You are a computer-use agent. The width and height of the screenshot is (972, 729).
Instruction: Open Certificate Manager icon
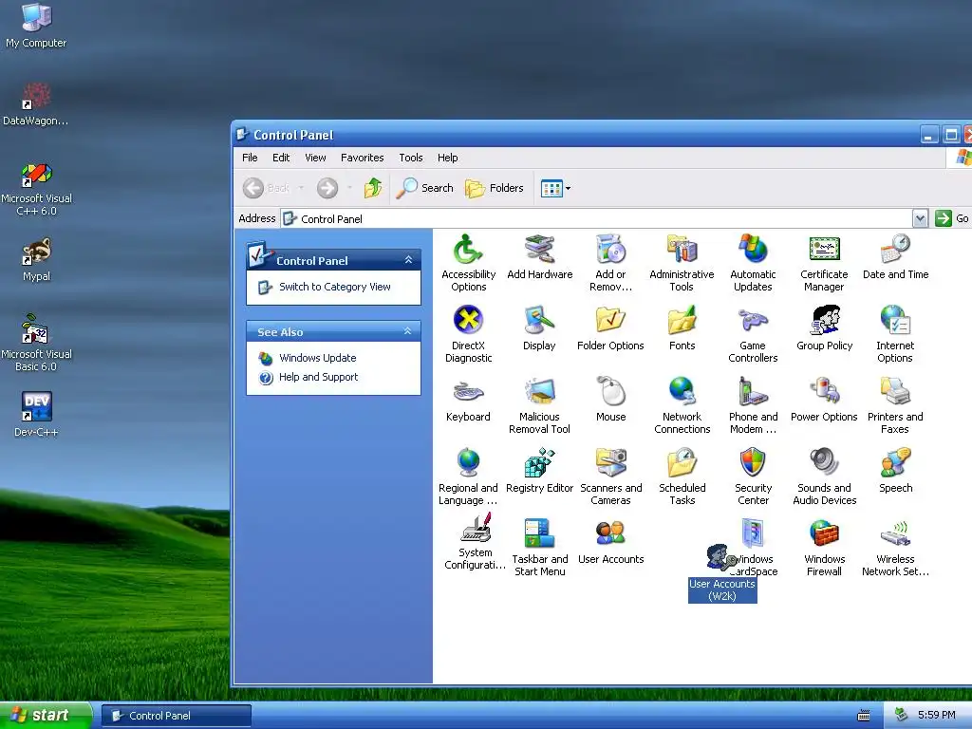coord(824,263)
